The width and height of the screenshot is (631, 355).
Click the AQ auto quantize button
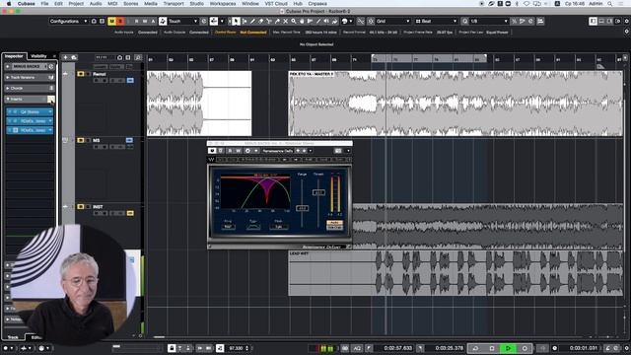click(357, 348)
